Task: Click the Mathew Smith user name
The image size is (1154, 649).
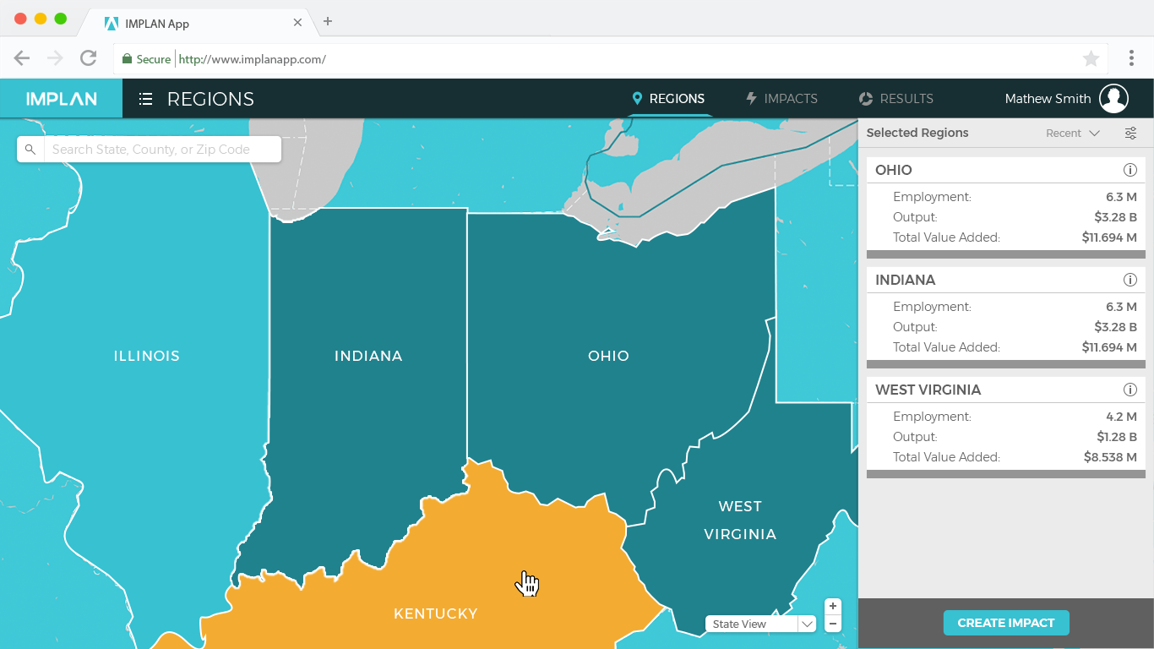Action: tap(1048, 99)
